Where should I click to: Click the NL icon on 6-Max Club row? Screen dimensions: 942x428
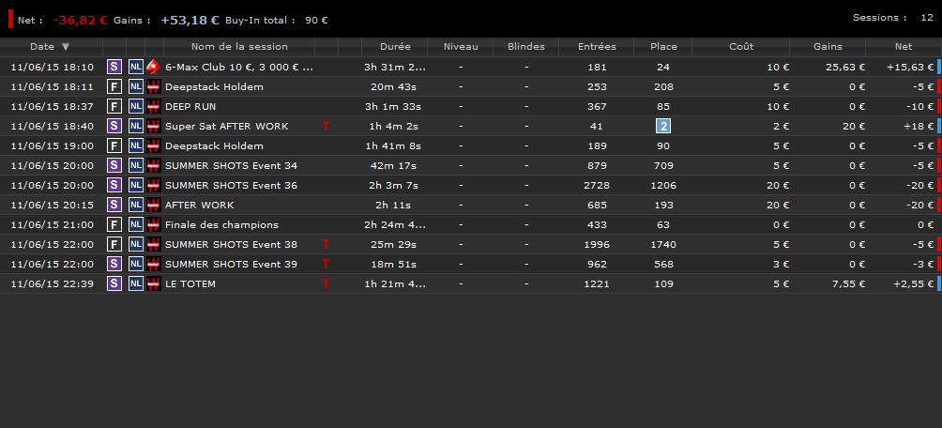[x=136, y=67]
